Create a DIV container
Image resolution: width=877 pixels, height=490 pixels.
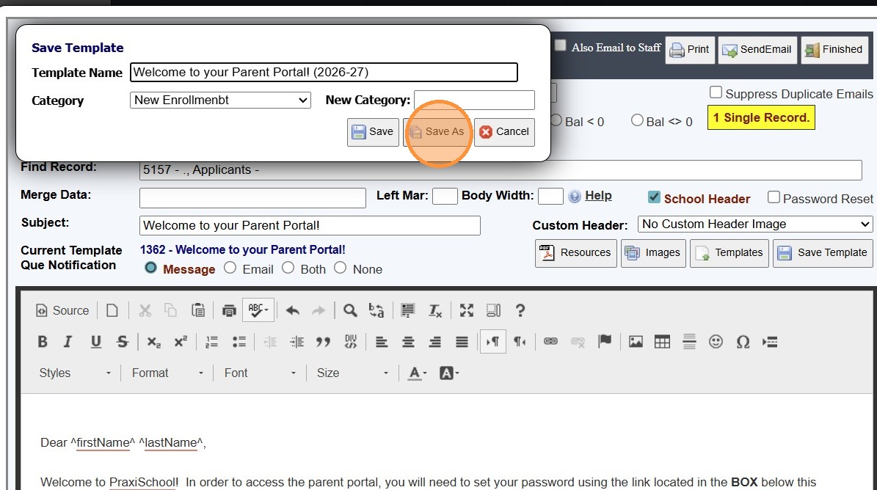[x=351, y=342]
